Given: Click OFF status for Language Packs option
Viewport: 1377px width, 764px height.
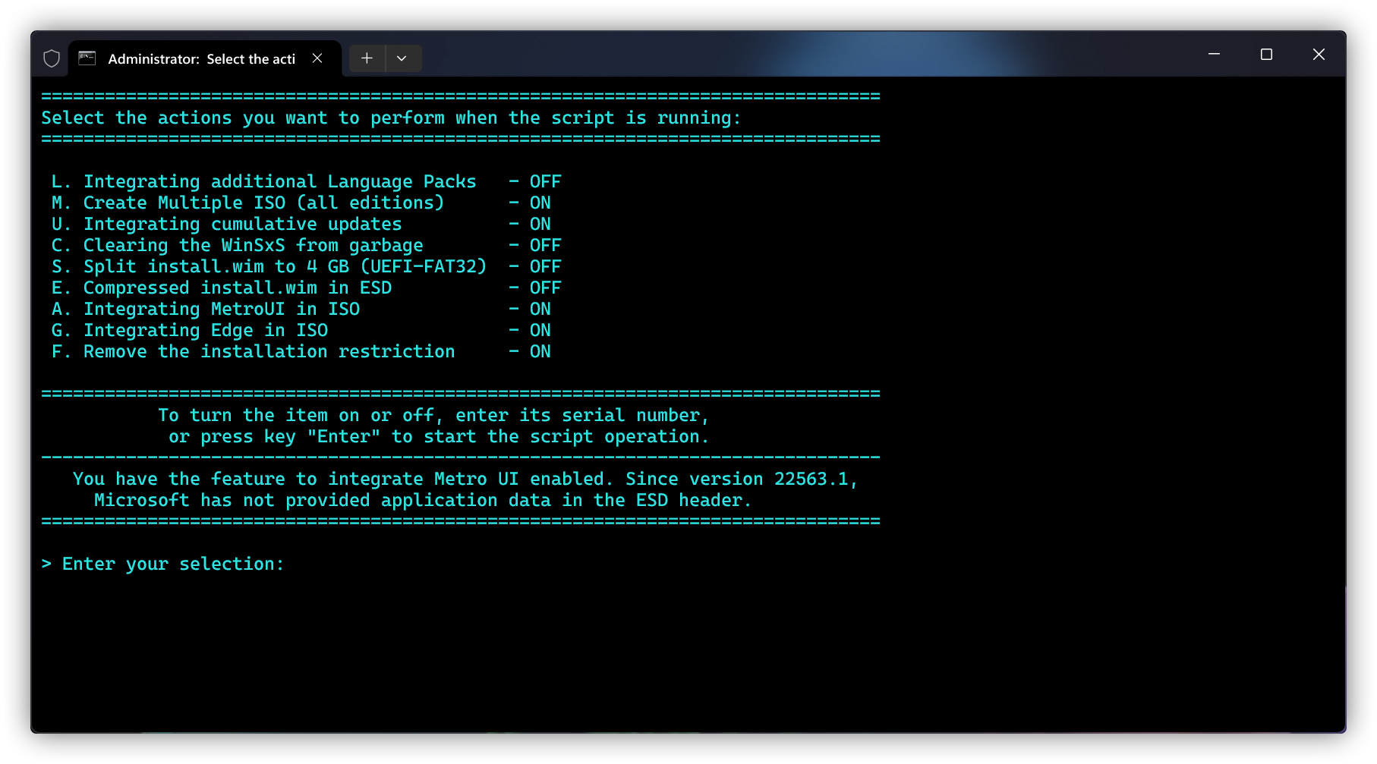Looking at the screenshot, I should coord(545,182).
